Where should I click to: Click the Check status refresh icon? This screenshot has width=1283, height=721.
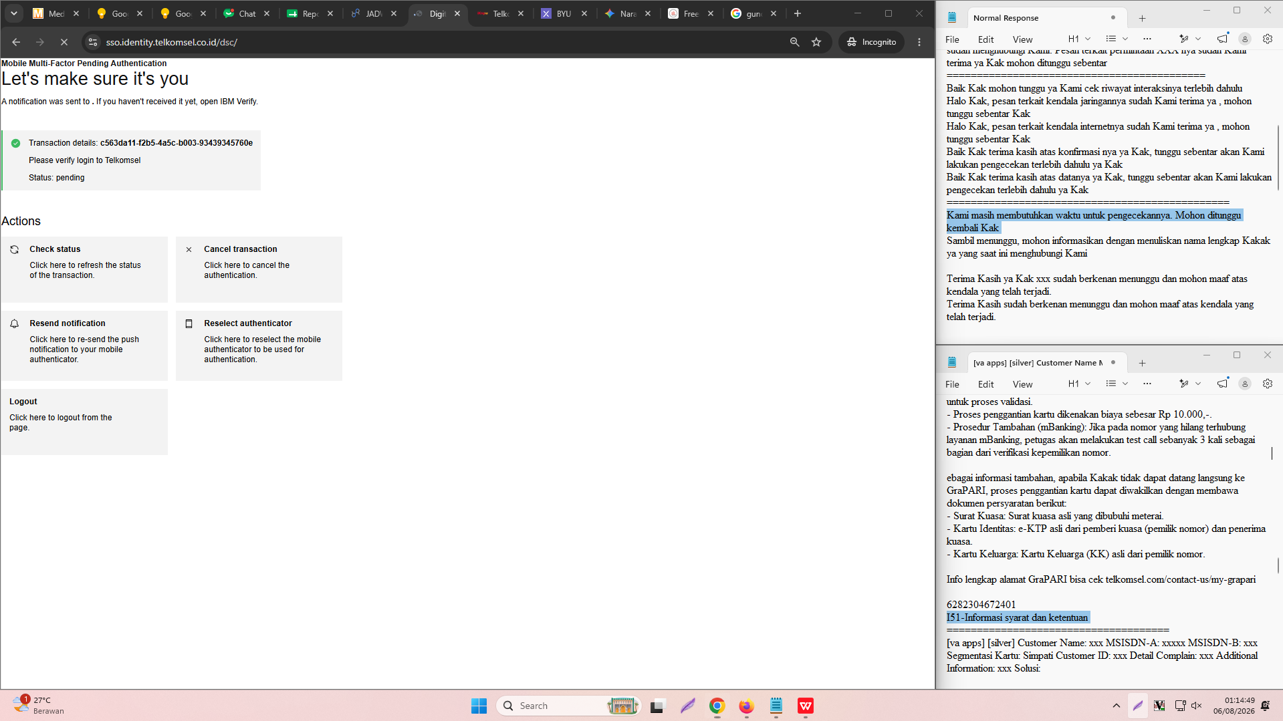[x=14, y=249]
